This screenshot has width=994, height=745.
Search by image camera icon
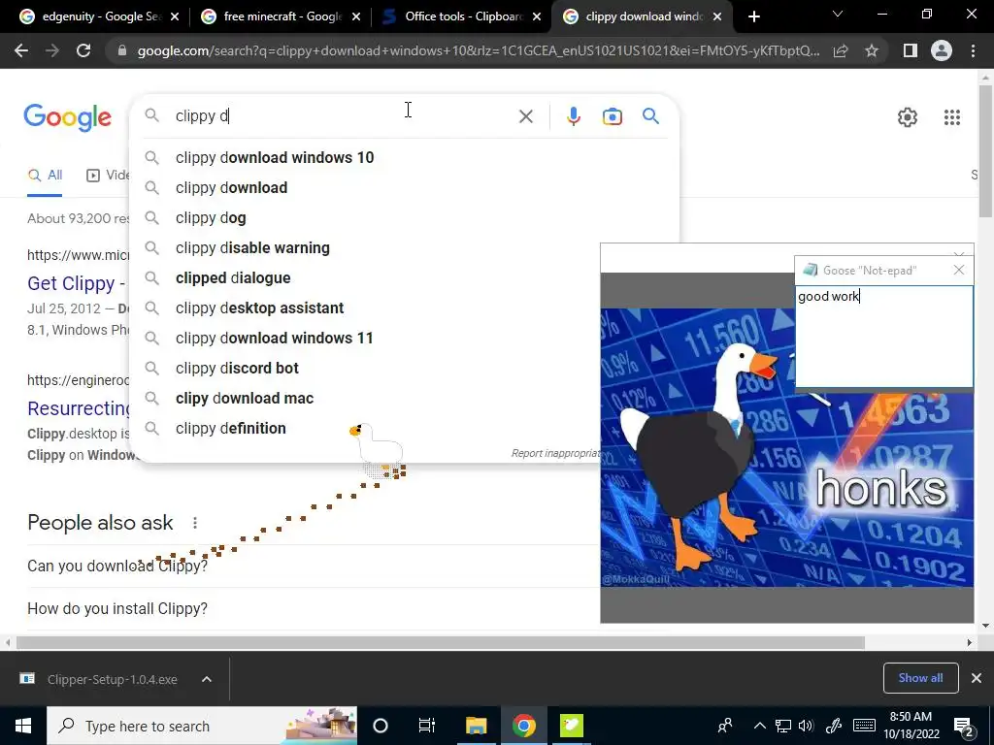612,116
